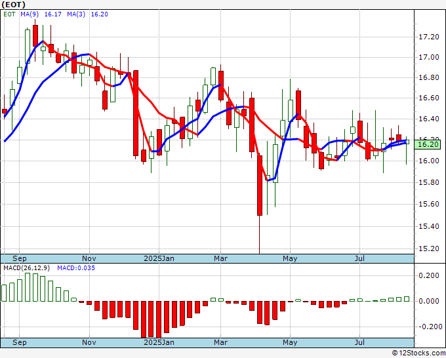
Task: Click Sep on the MACD panel date axis
Action: point(19,342)
